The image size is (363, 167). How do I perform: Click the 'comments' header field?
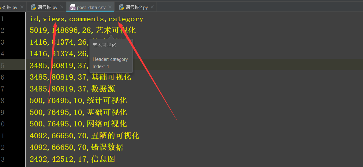click(86, 19)
